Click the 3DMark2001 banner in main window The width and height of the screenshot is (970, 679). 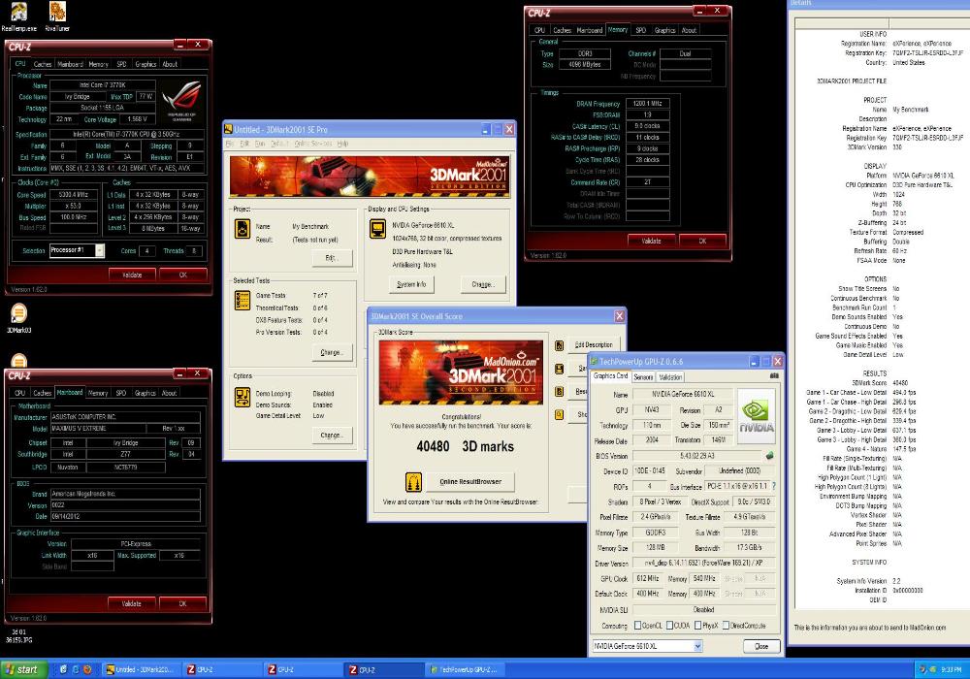(x=370, y=177)
